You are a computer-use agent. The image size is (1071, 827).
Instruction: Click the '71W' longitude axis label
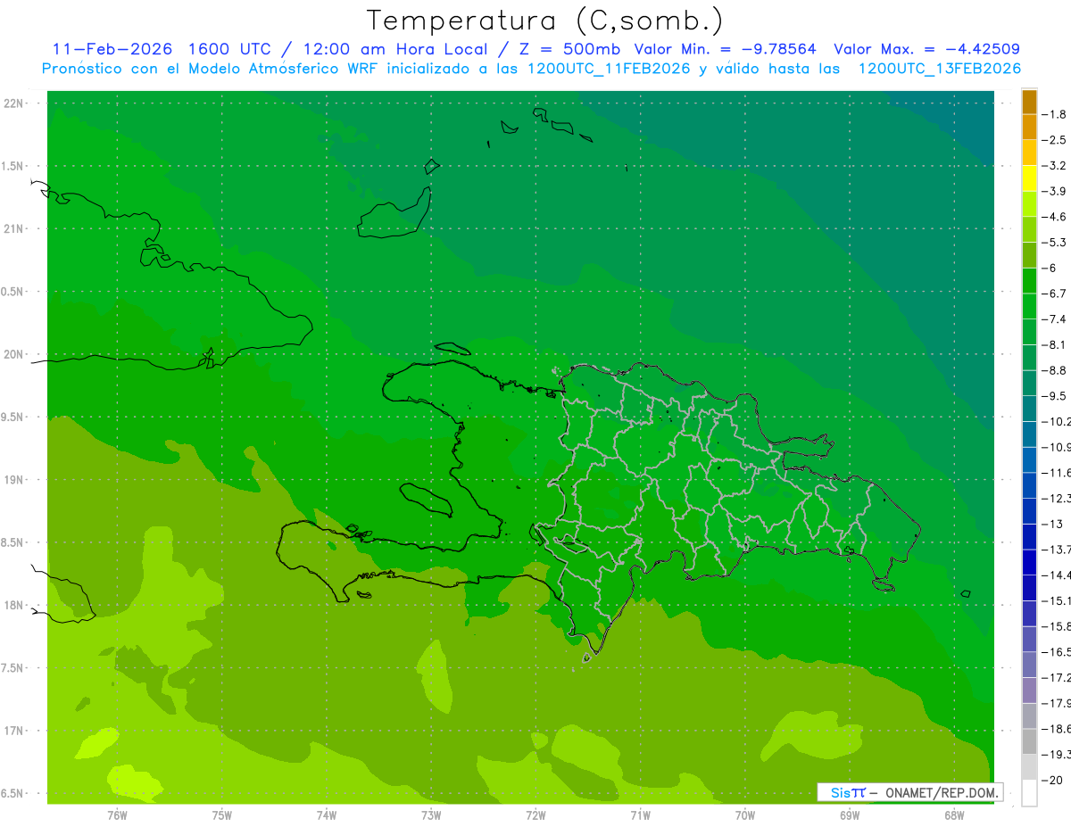640,815
